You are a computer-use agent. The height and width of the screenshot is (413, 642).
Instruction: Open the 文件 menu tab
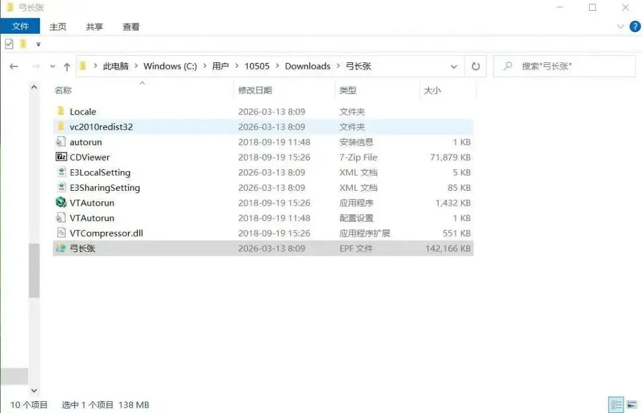tap(20, 26)
